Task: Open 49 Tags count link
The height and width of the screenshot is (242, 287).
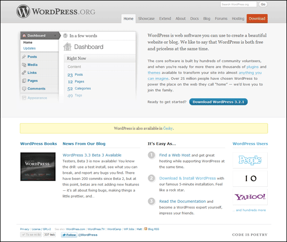Action: click(75, 95)
